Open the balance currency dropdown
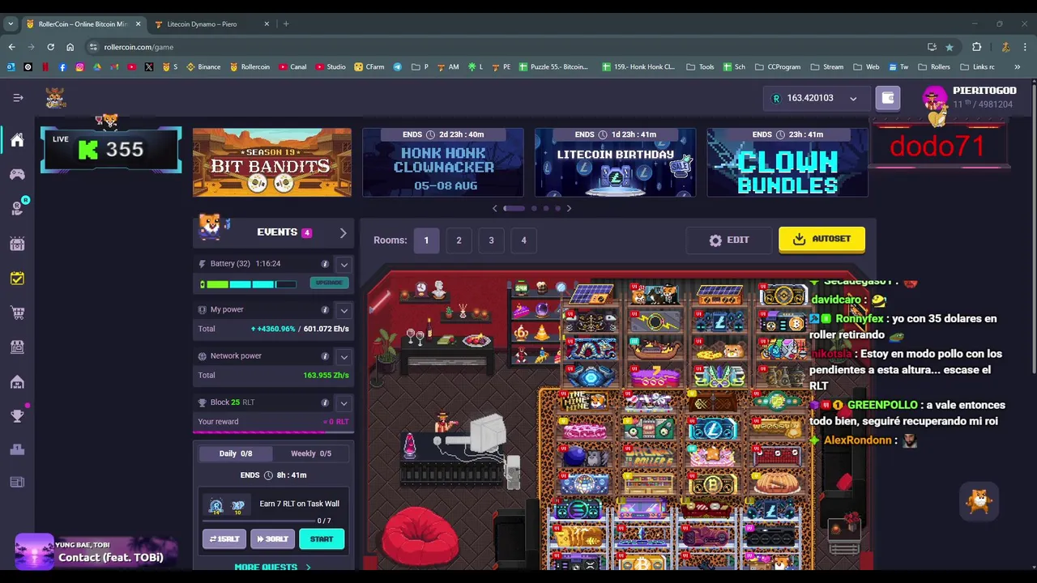 (853, 99)
